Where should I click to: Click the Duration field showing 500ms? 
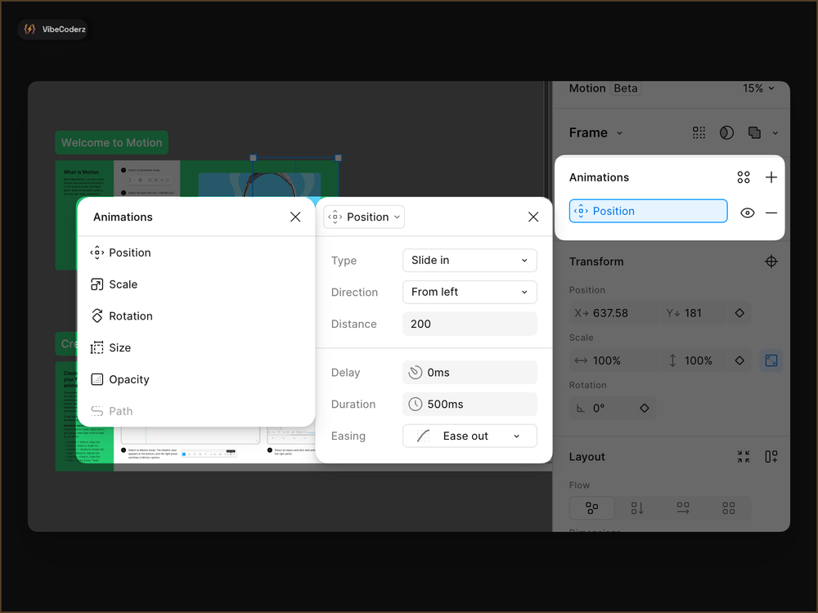coord(470,404)
